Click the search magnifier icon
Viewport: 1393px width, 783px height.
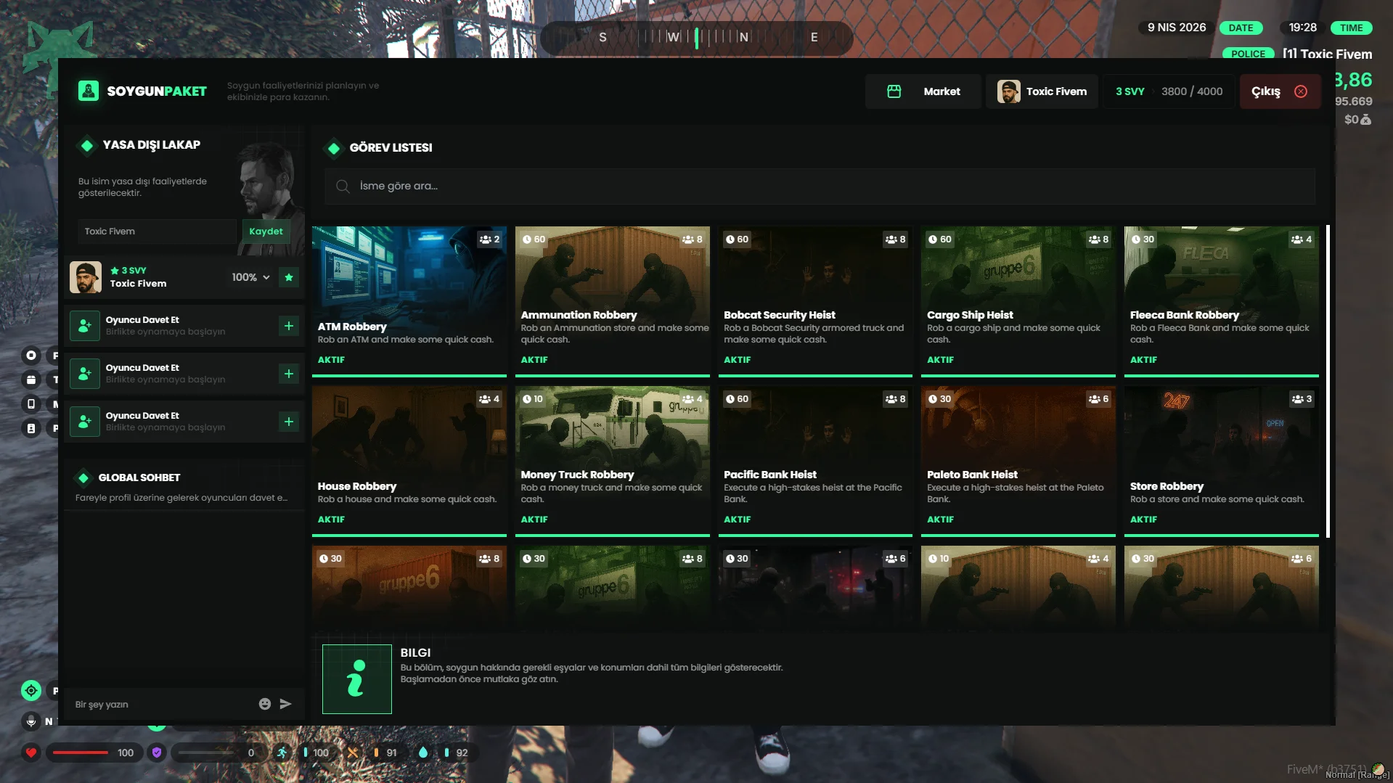pos(343,186)
